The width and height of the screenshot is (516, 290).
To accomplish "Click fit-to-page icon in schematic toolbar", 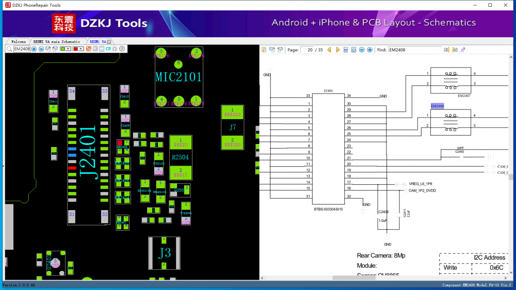I will (353, 50).
